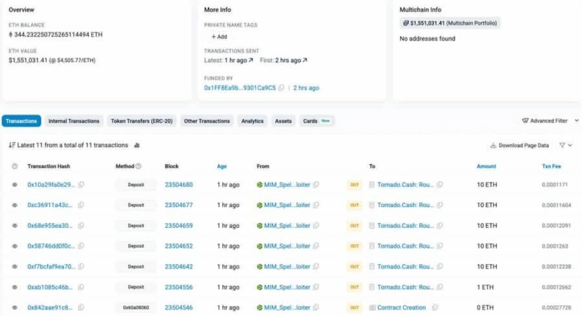
Task: Click the Download Page Data button
Action: (519, 146)
